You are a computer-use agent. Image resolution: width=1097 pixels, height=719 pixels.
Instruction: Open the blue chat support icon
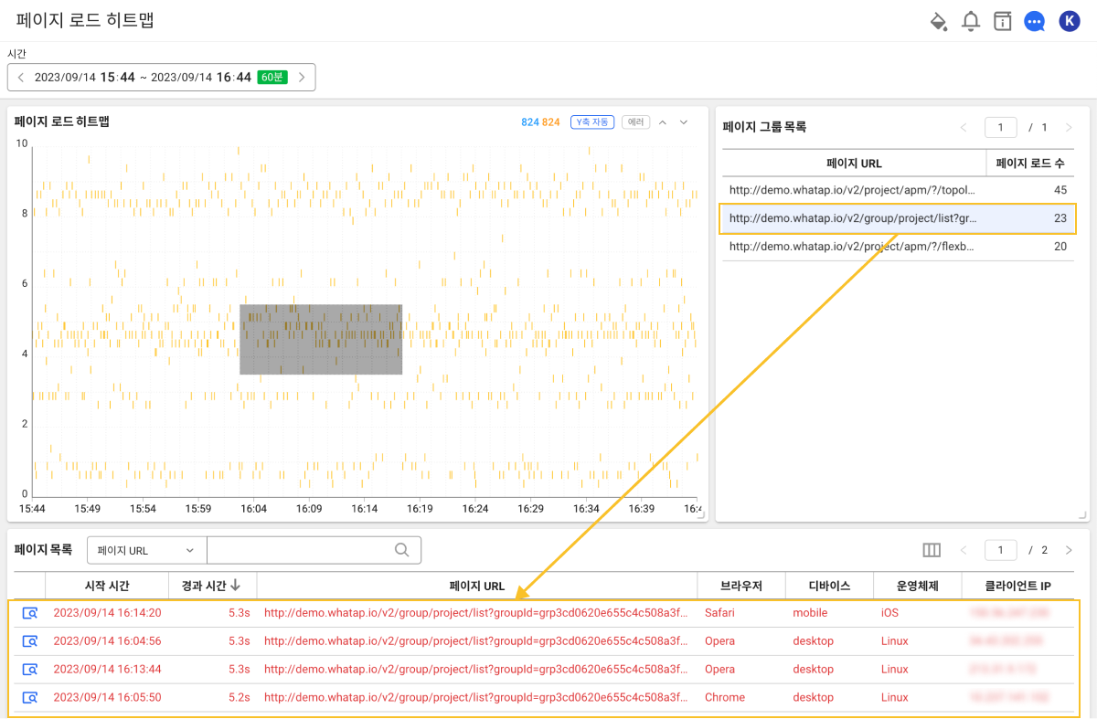tap(1035, 21)
